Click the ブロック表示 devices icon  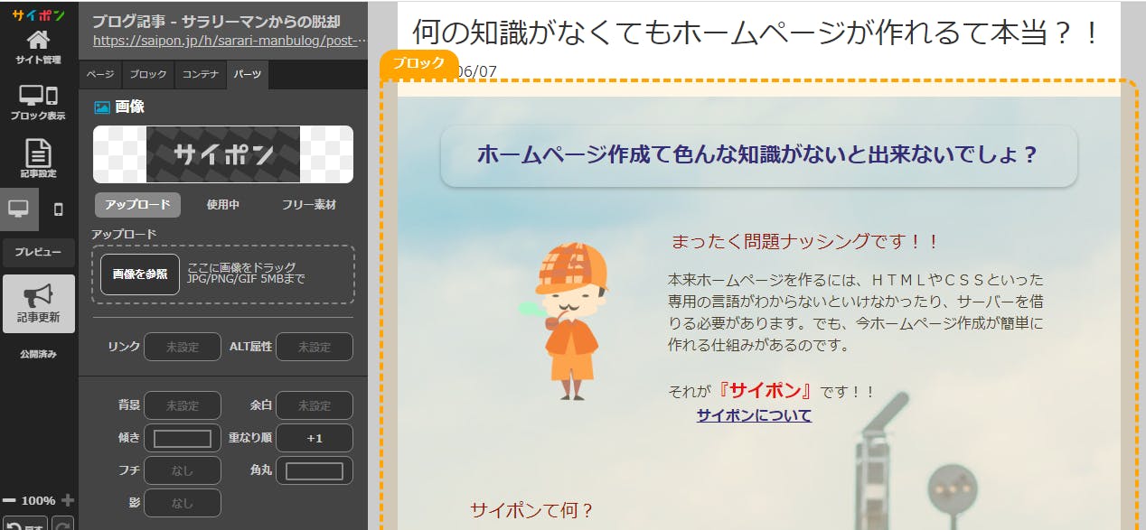click(38, 102)
